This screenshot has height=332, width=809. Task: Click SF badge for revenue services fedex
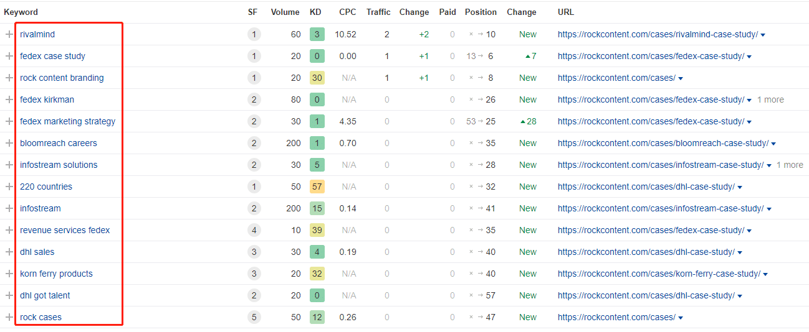(x=253, y=231)
